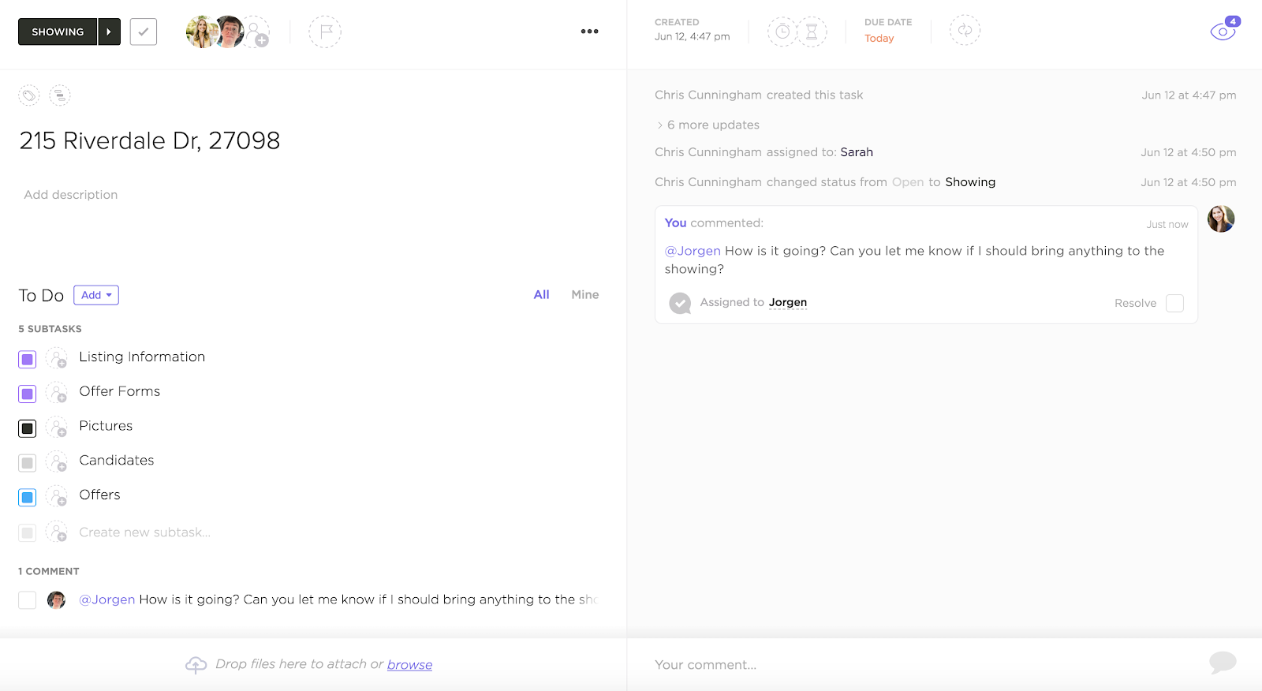
Task: Open the Add dropdown next to To Do
Action: pyautogui.click(x=96, y=295)
